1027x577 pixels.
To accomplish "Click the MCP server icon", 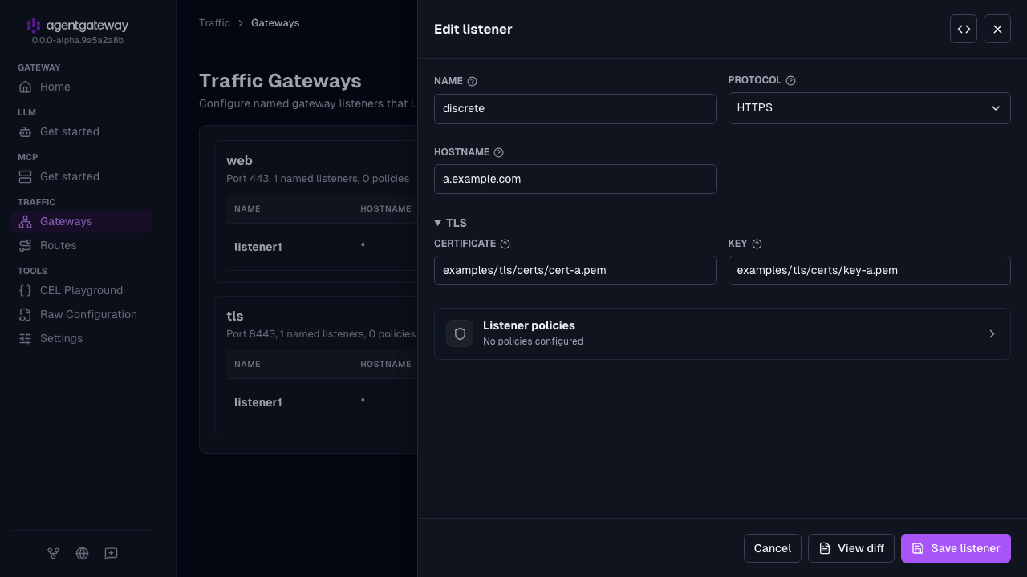I will coord(26,176).
